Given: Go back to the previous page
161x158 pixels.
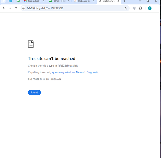Looking at the screenshot, I should coord(4,8).
